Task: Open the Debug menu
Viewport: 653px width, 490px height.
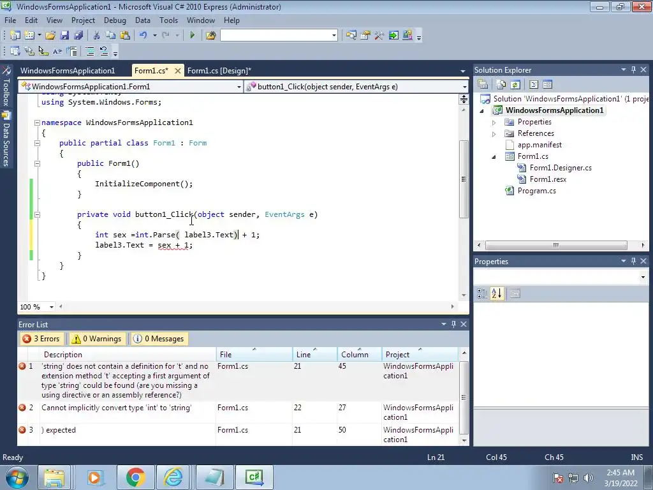Action: point(115,20)
